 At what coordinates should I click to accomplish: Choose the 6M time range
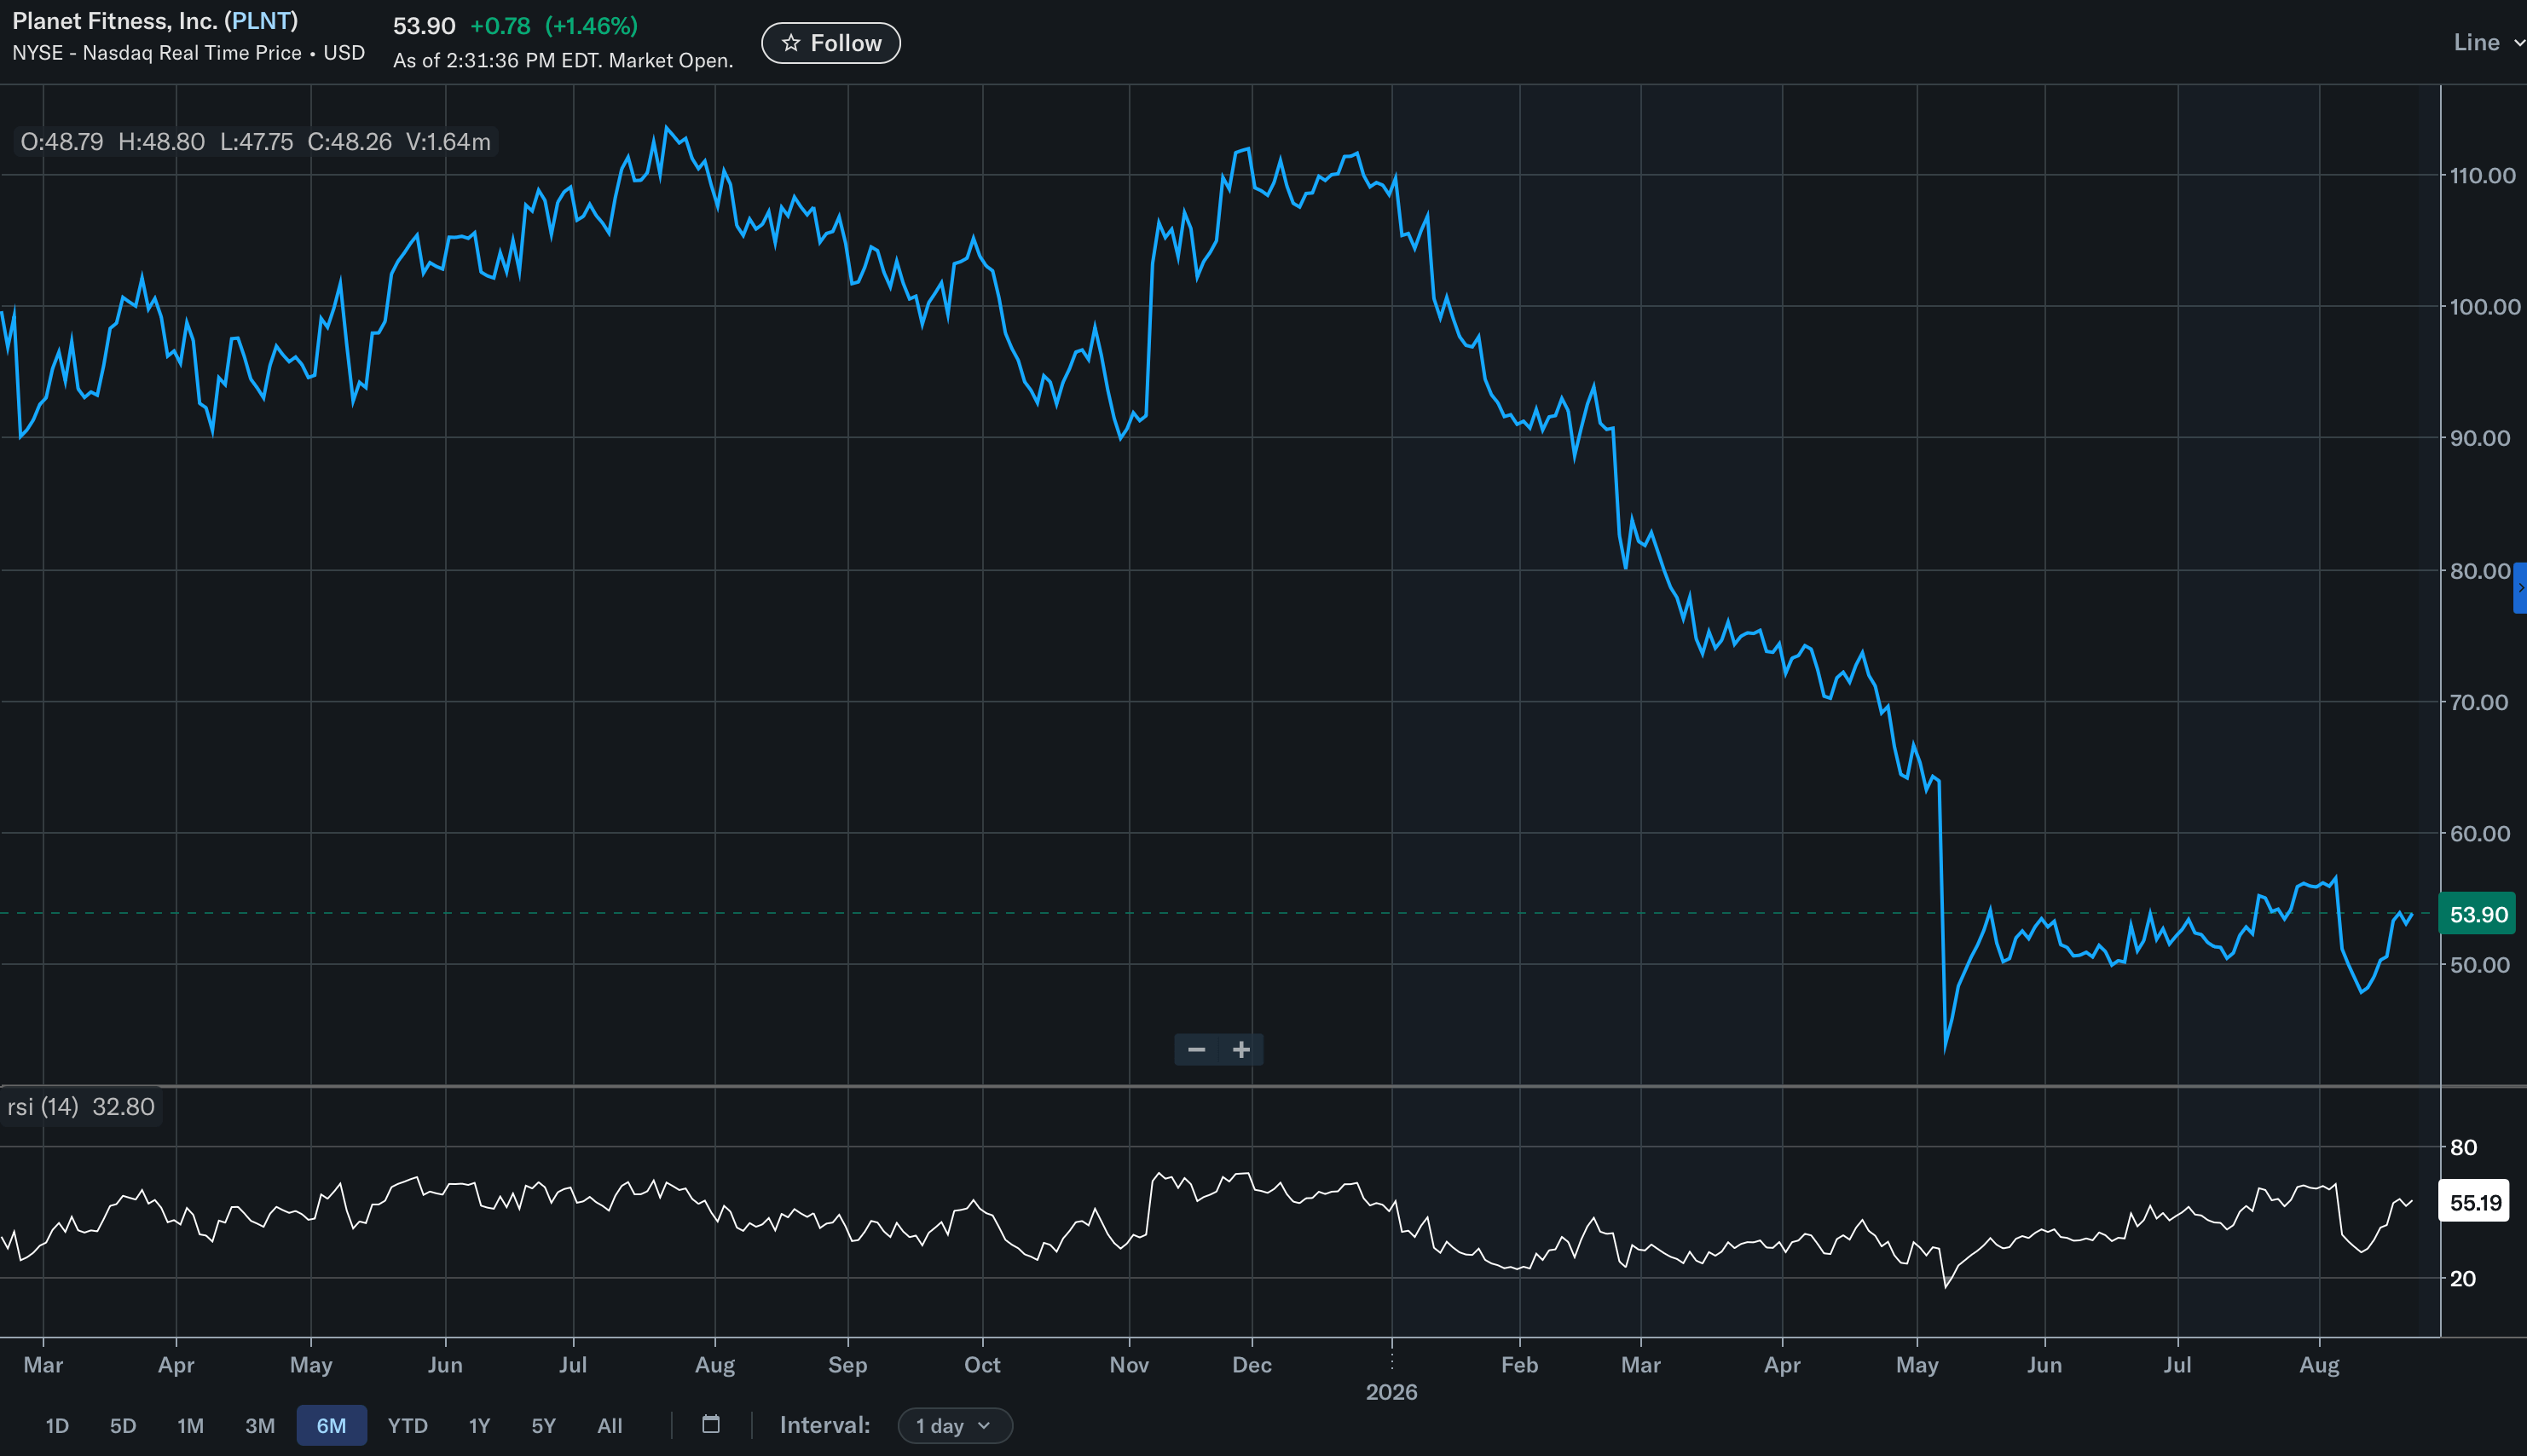(331, 1425)
